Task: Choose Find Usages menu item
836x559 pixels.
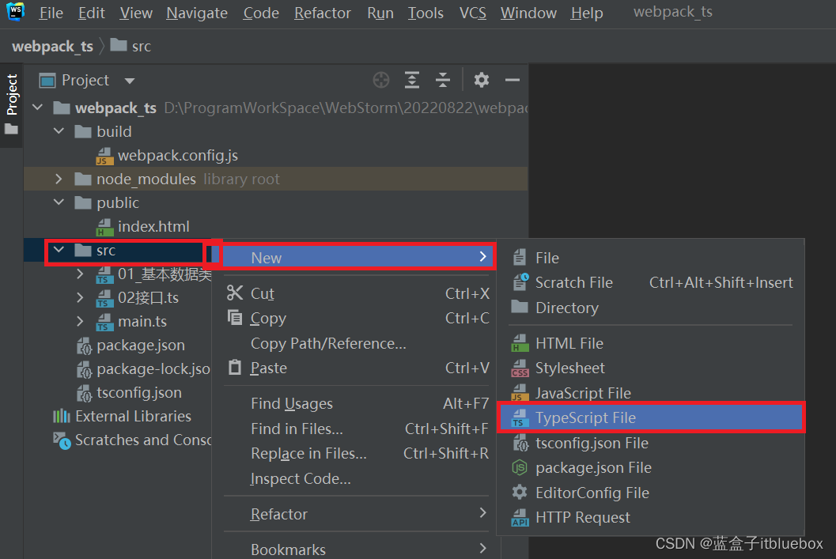Action: tap(357, 404)
